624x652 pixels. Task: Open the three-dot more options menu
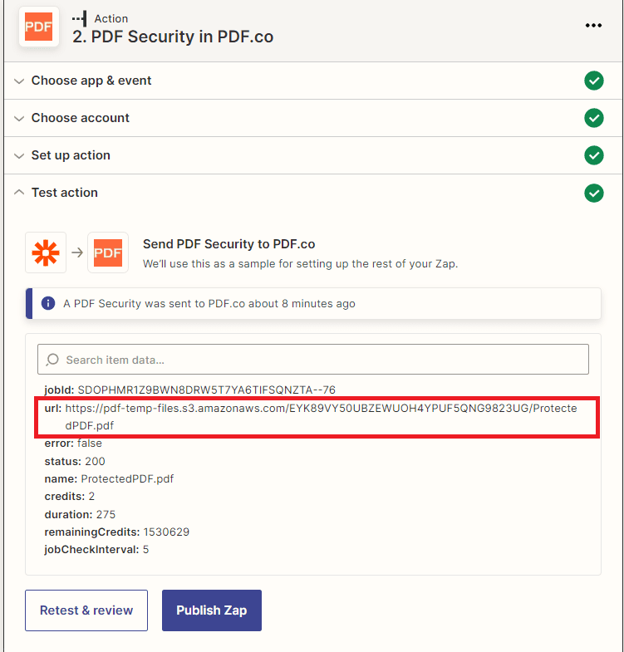click(593, 26)
